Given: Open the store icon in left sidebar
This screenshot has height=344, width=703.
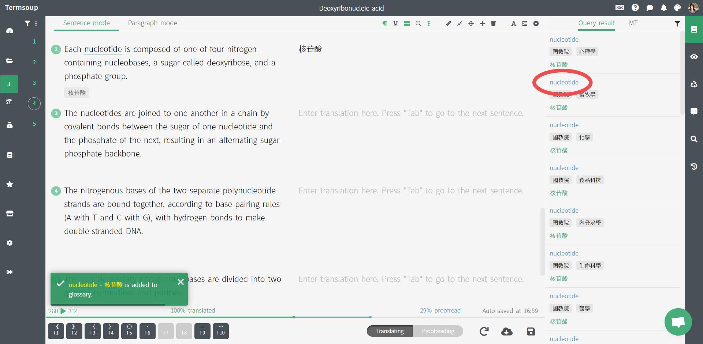Looking at the screenshot, I should (x=10, y=213).
